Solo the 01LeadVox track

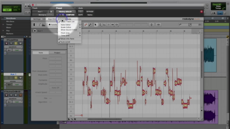coord(16,43)
